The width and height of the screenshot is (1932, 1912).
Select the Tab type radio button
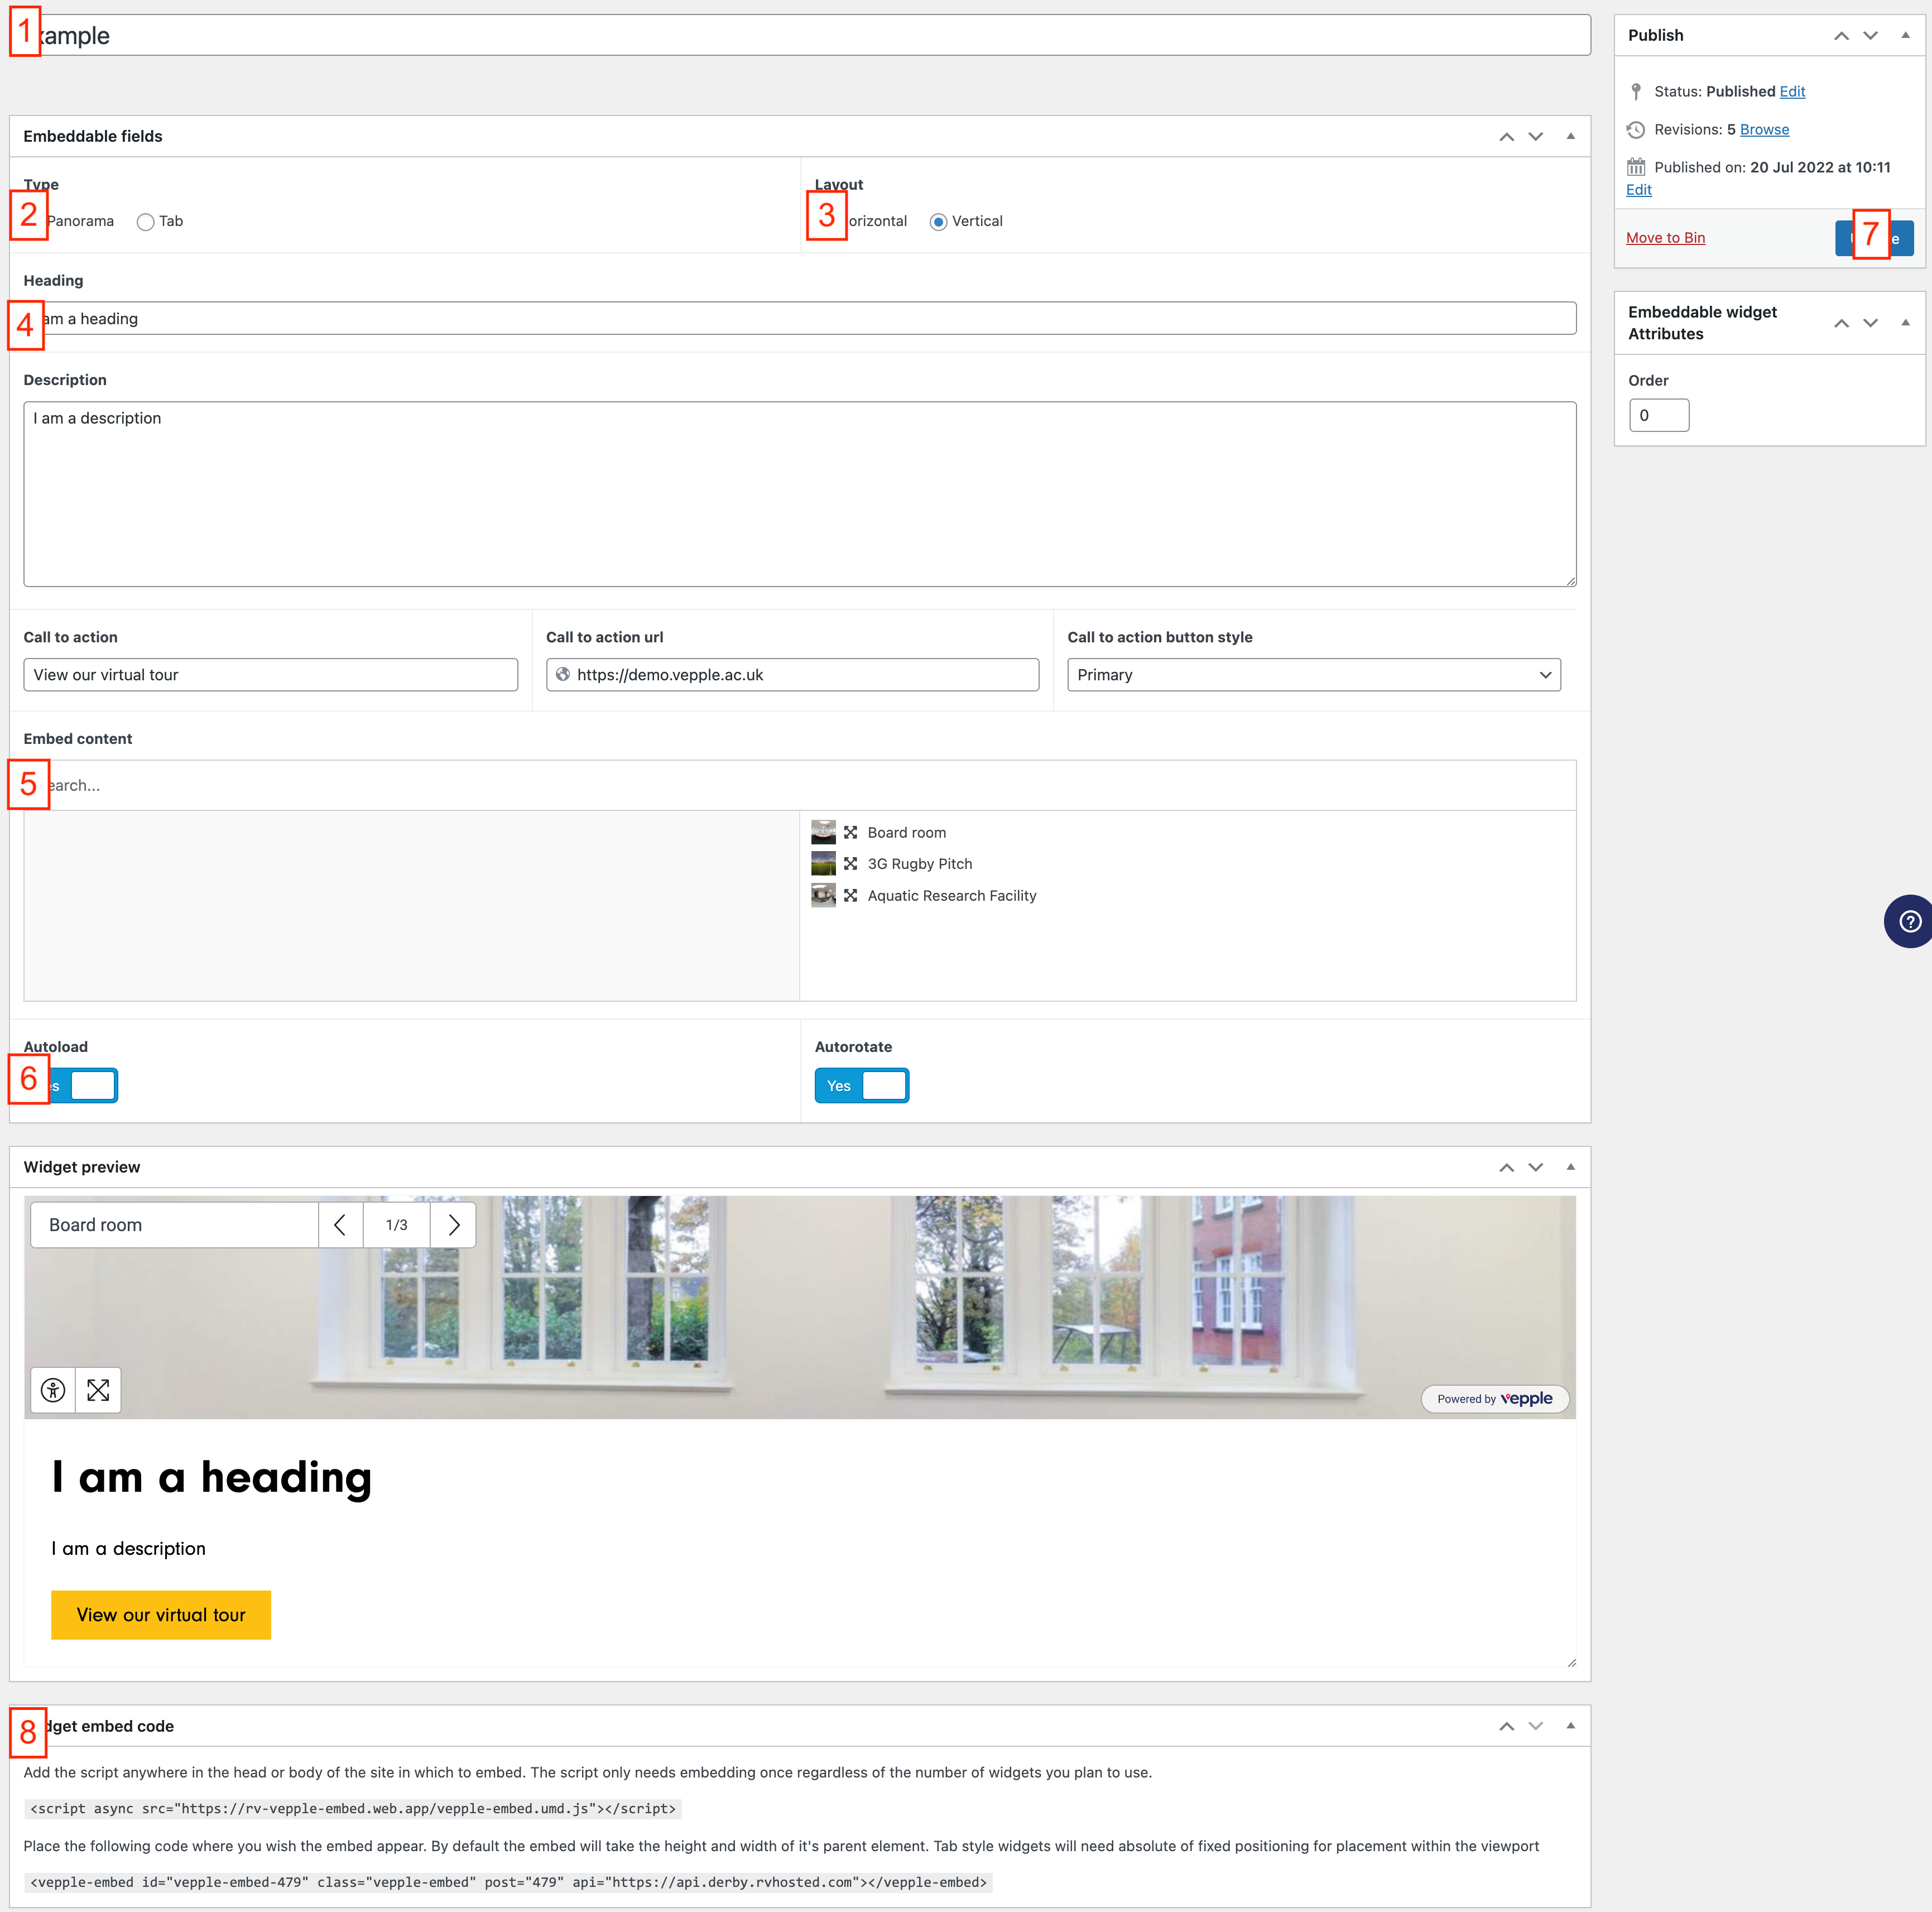(x=145, y=221)
